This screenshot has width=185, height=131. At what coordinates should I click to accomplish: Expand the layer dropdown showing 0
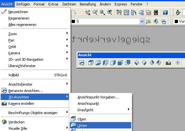click(x=142, y=21)
